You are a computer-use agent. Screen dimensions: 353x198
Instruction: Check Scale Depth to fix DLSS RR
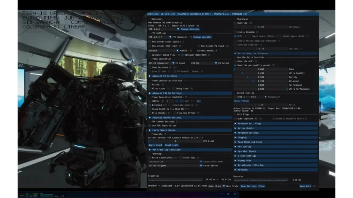pyautogui.click(x=150, y=109)
